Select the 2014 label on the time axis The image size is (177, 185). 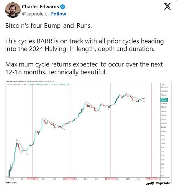[44, 179]
